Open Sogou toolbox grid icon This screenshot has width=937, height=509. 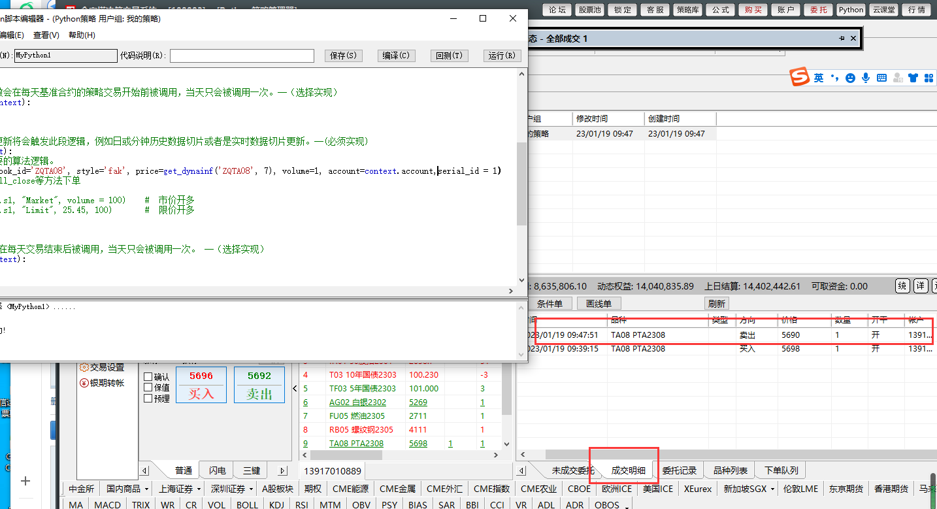928,78
